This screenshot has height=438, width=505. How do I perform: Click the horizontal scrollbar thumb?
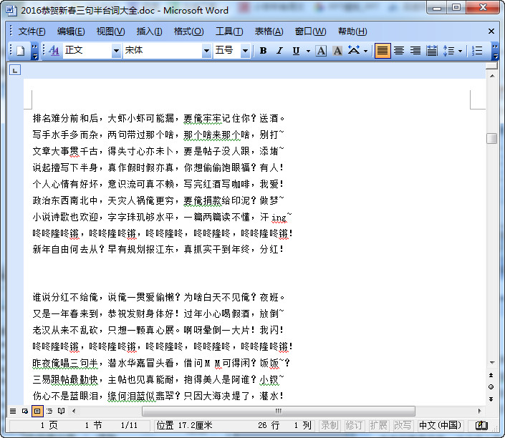pyautogui.click(x=278, y=411)
